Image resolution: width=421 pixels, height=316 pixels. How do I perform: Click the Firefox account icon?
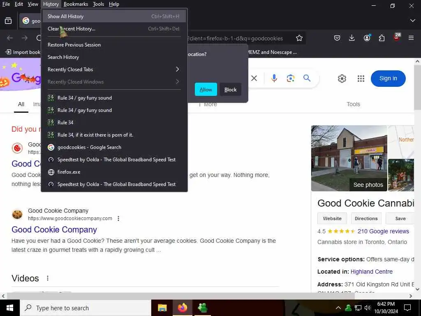point(367,38)
